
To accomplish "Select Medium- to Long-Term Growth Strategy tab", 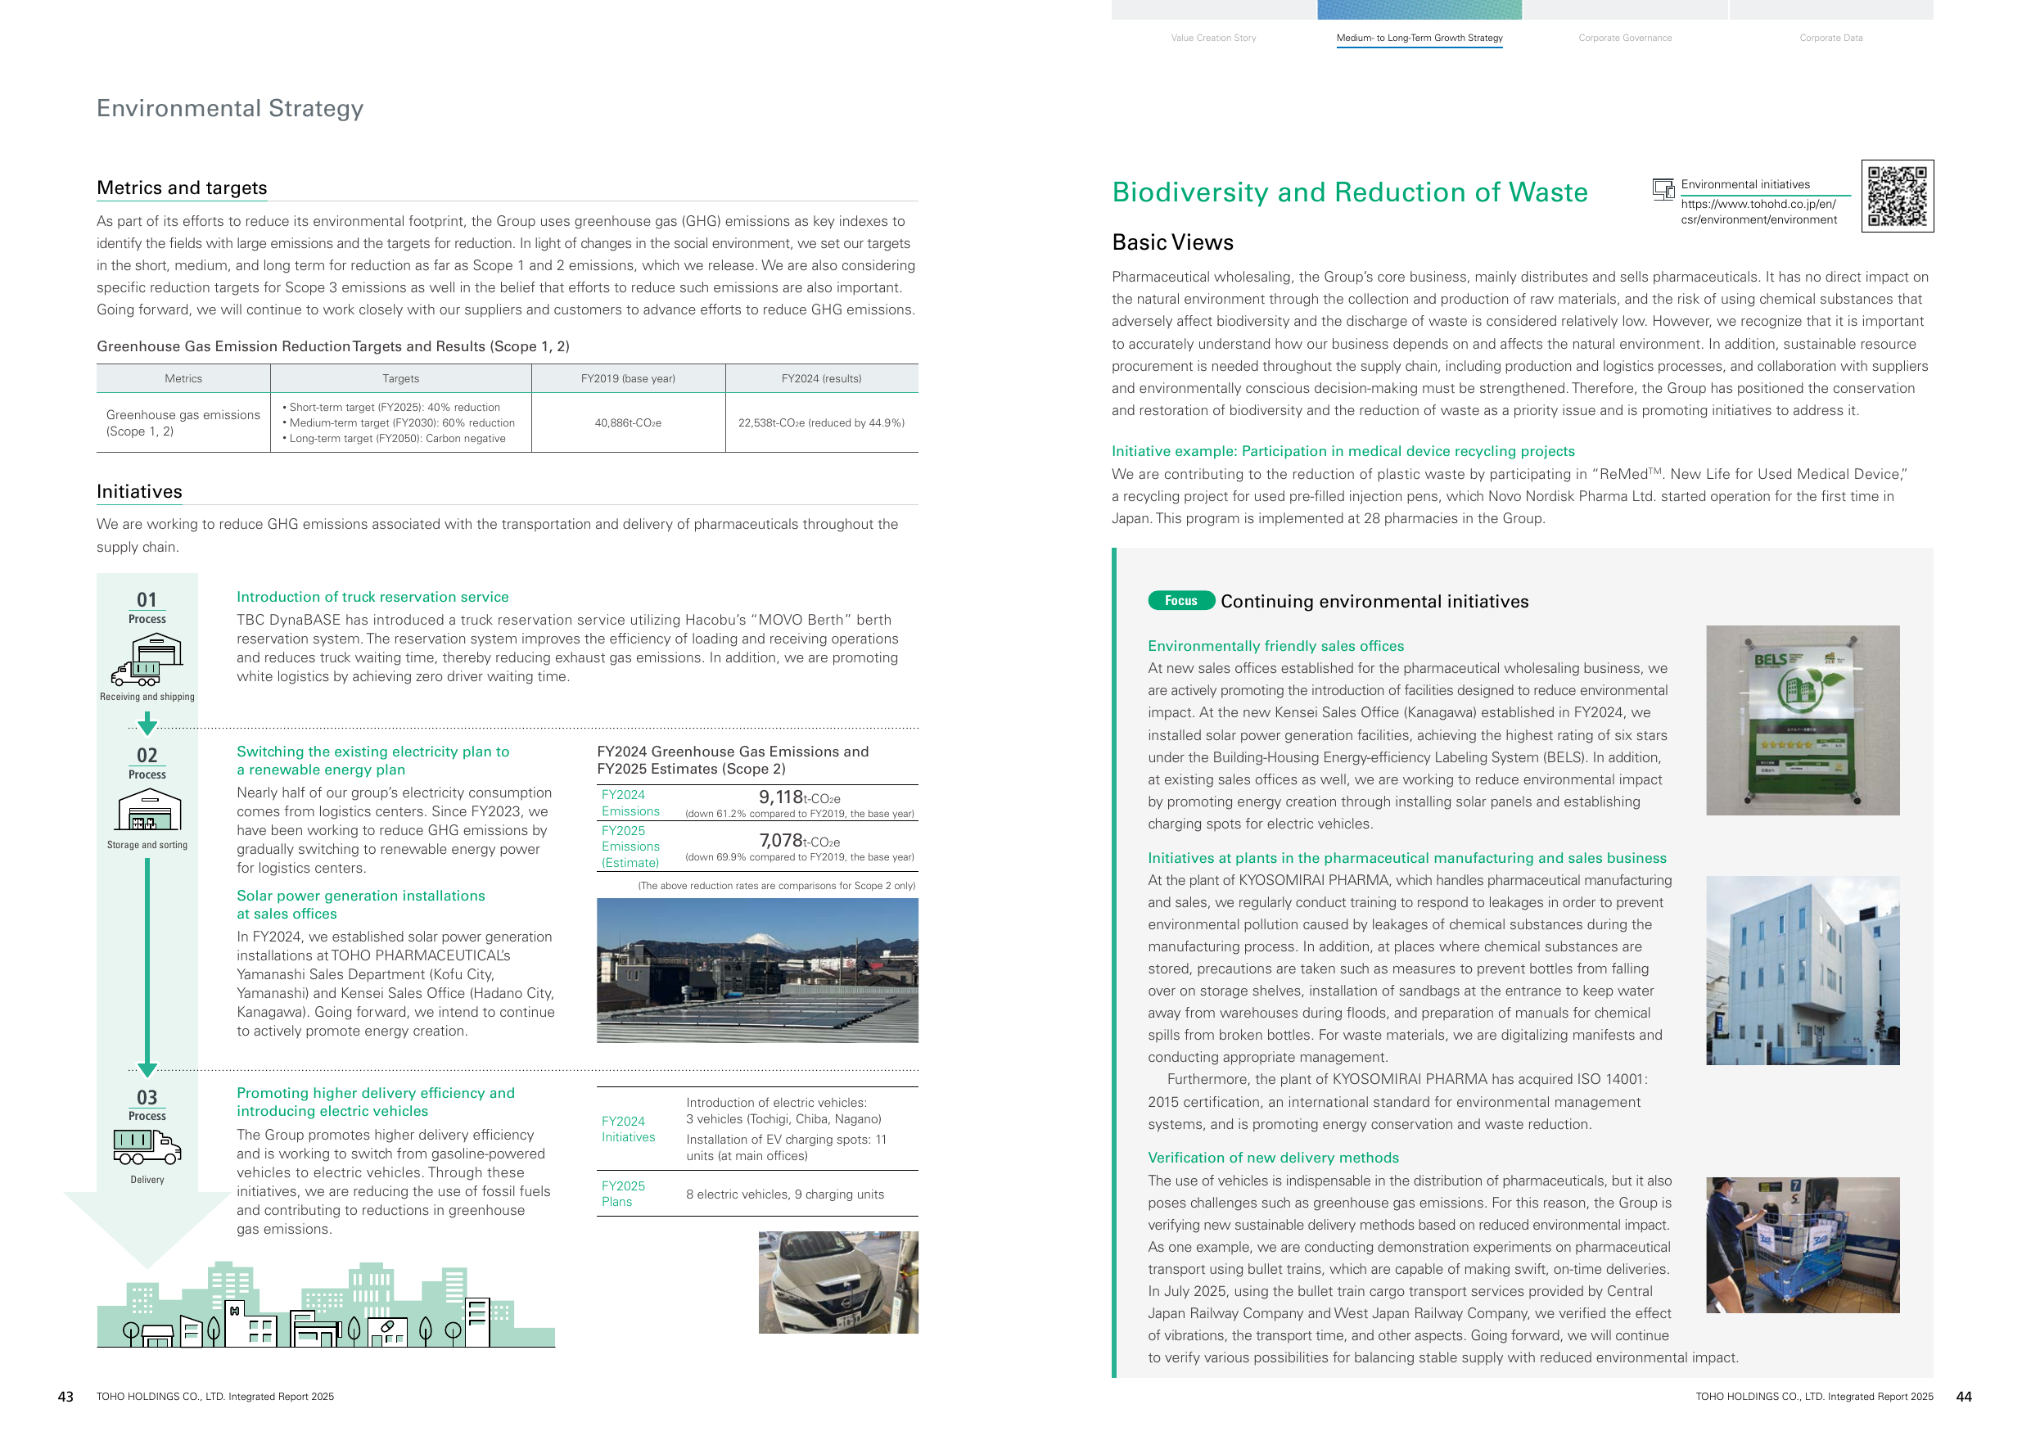I will 1419,38.
